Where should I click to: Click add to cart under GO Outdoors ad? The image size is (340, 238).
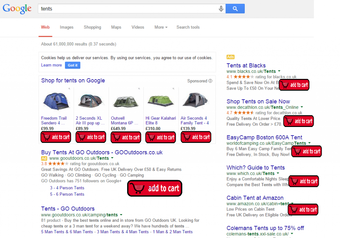(x=155, y=188)
